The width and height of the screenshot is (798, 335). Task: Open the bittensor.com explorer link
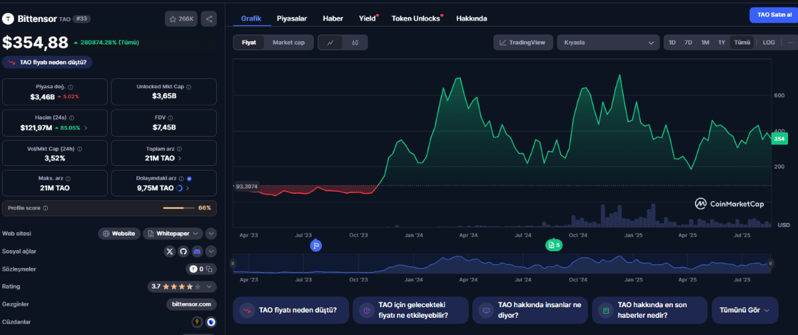pos(191,304)
